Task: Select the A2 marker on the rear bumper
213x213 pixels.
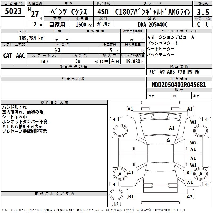Action: [x=190, y=196]
